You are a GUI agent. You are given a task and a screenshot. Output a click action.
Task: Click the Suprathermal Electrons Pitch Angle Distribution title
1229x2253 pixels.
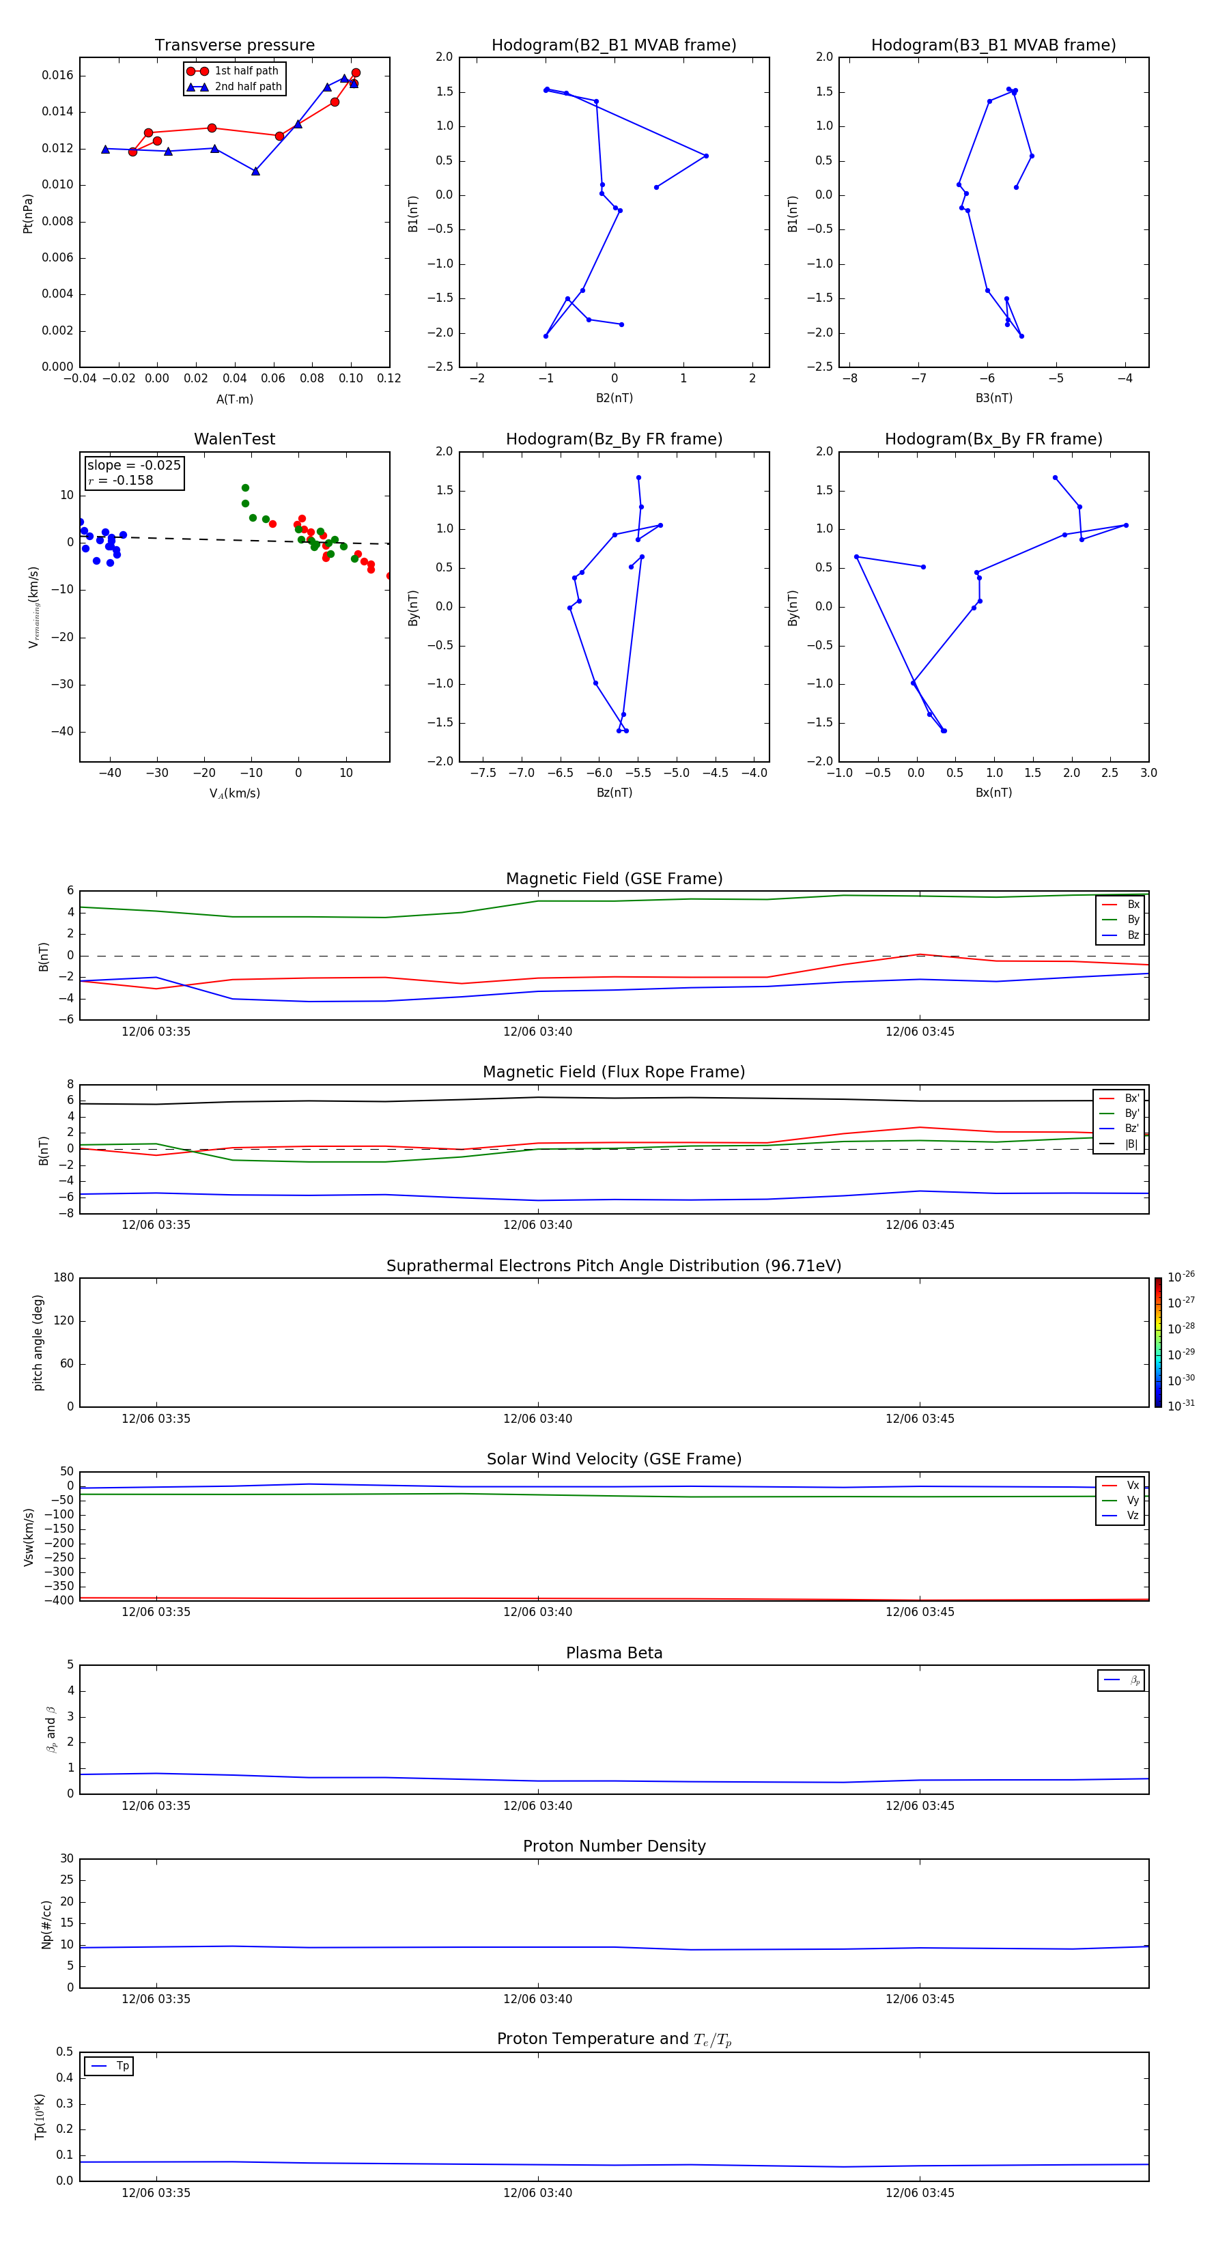tap(614, 1266)
